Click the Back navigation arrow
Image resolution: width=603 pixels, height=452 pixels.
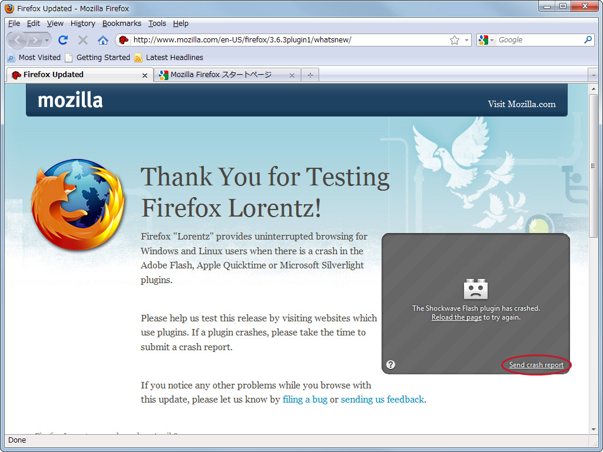(x=16, y=39)
